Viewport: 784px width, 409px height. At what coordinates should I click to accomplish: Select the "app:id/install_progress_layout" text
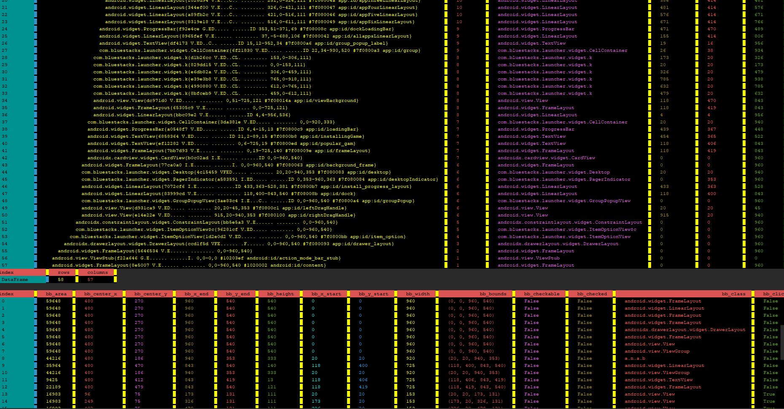[x=365, y=186]
